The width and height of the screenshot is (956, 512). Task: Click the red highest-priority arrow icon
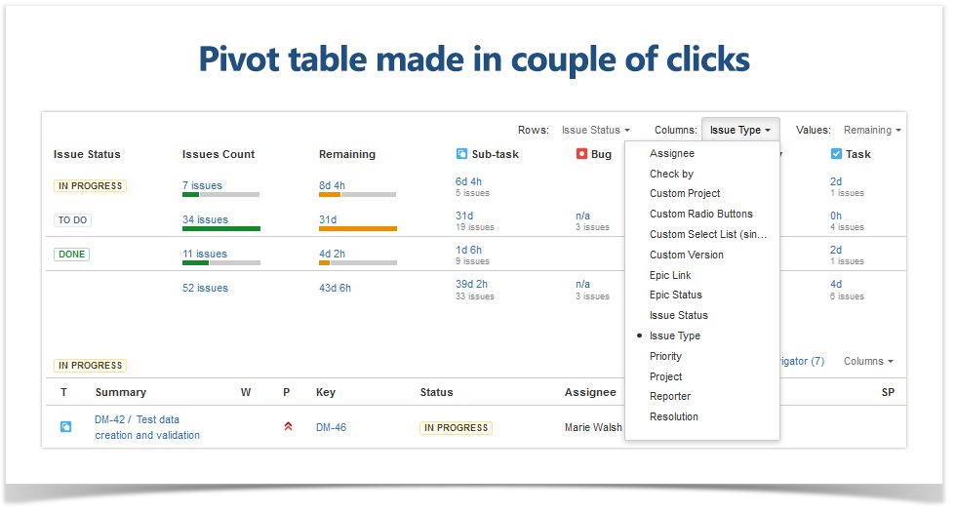(x=289, y=427)
